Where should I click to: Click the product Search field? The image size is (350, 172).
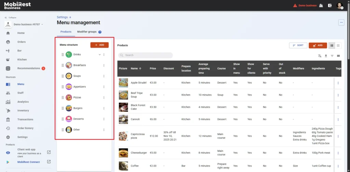click(146, 55)
